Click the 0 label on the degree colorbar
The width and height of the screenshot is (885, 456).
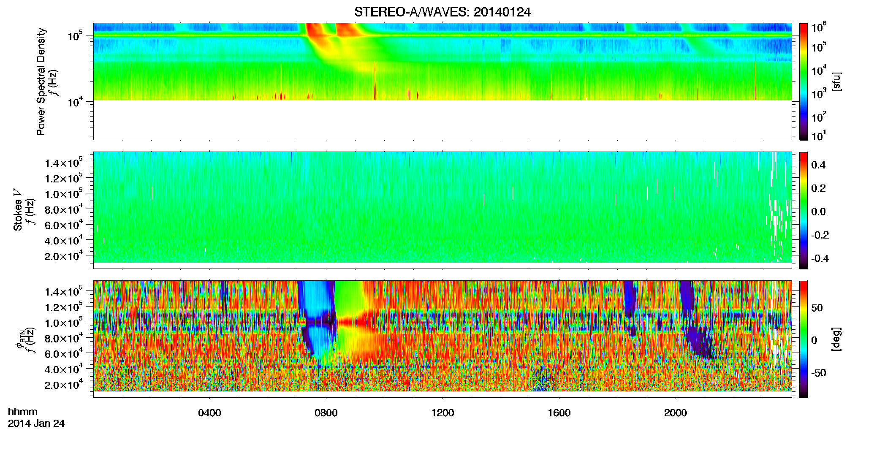(814, 340)
